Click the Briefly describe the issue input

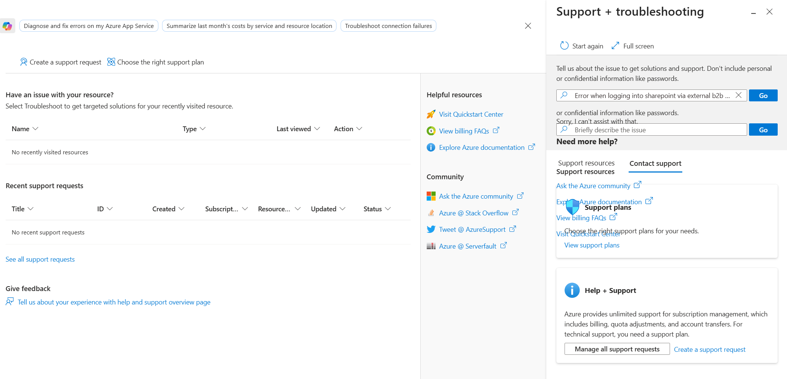[x=651, y=130]
